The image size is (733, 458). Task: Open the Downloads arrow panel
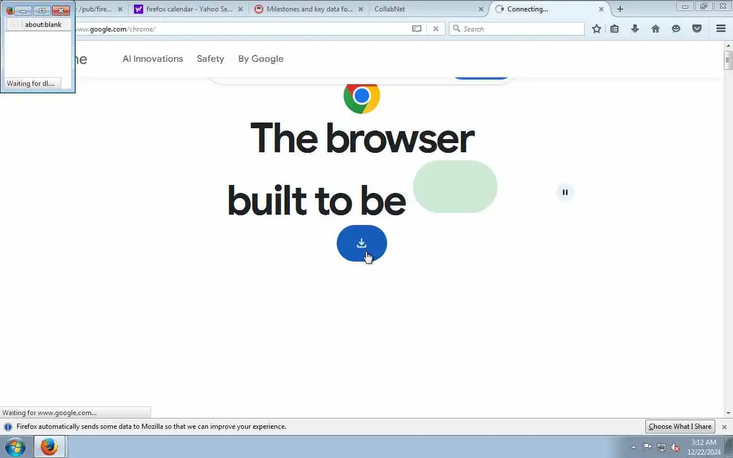(x=635, y=29)
